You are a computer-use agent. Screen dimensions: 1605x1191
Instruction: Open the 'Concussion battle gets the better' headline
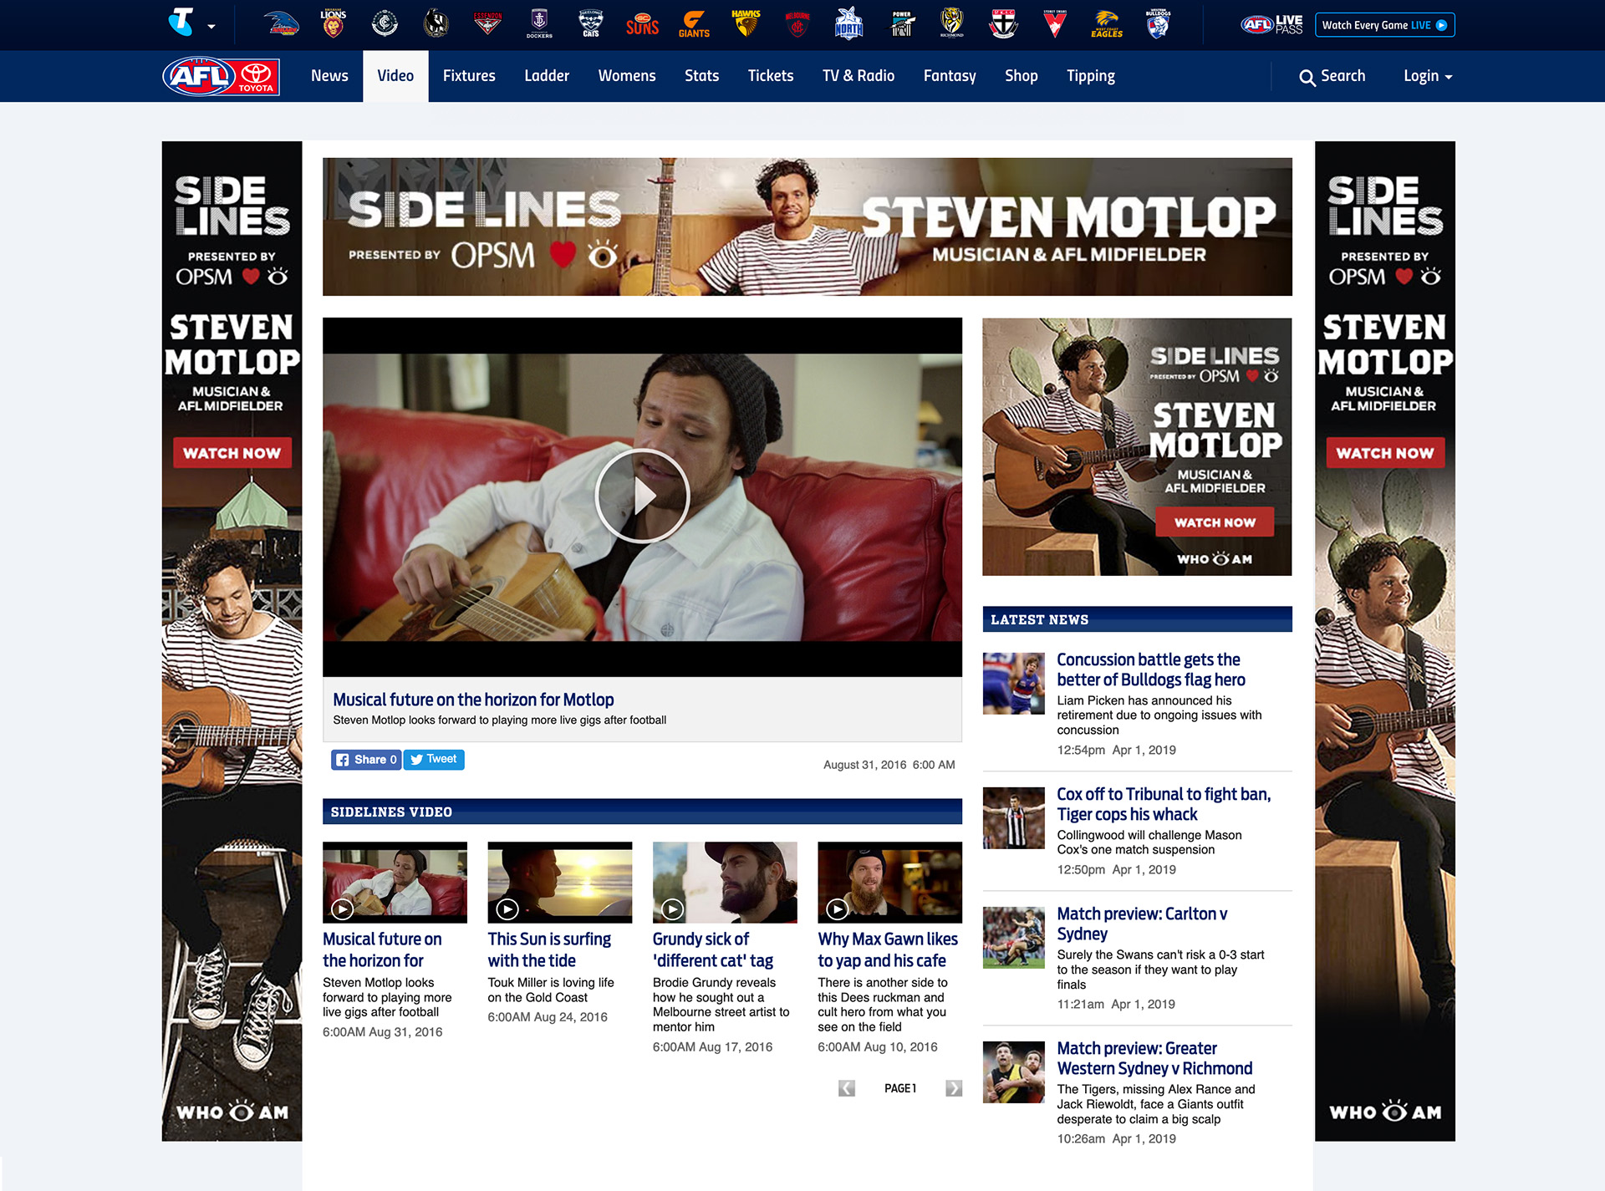tap(1151, 669)
